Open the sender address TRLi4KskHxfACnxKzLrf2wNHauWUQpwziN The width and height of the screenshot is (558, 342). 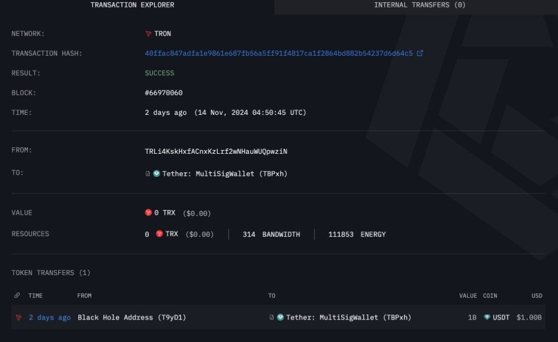tap(216, 151)
